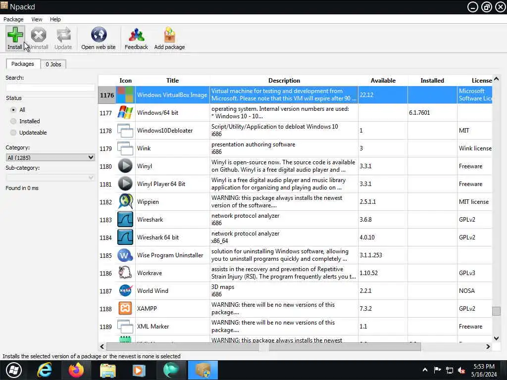Screen dimensions: 507x380
Task: Click the 6.1.7601 installed version cell
Action: (432, 113)
